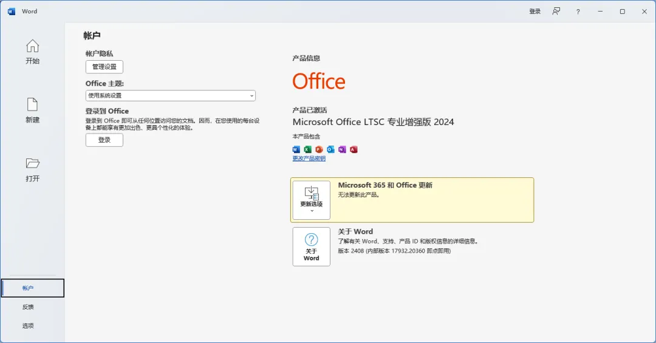Image resolution: width=656 pixels, height=343 pixels.
Task: Click the Office logo text
Action: [319, 81]
